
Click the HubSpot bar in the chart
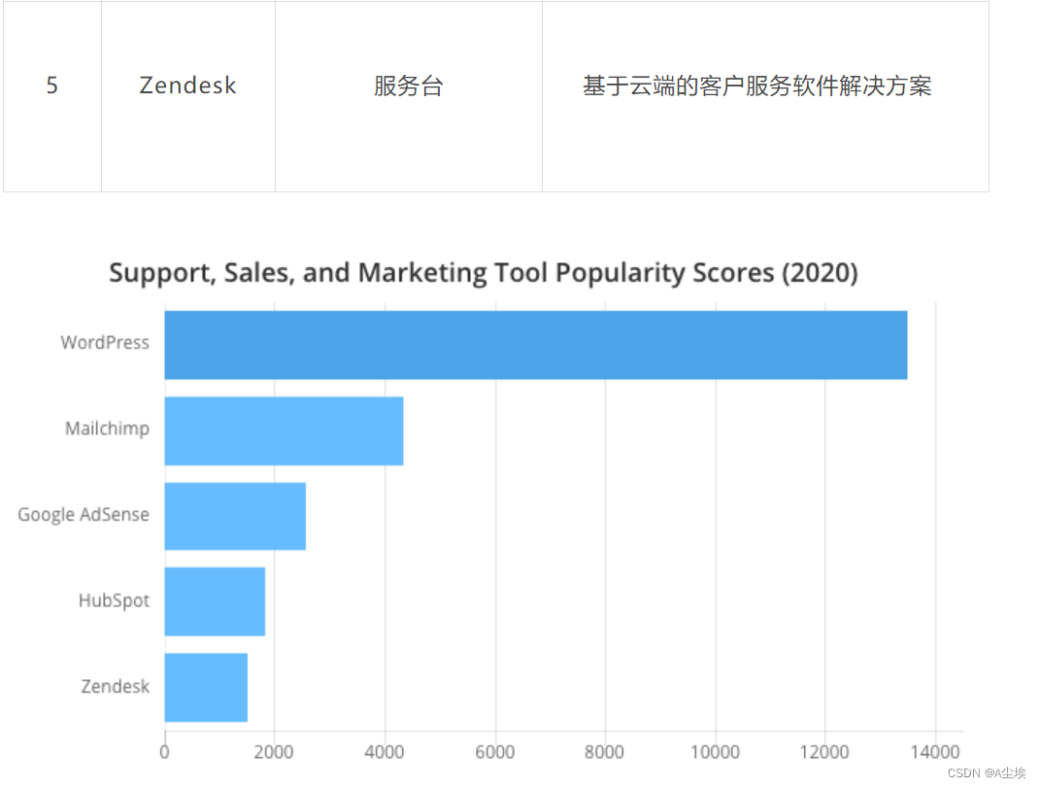215,601
